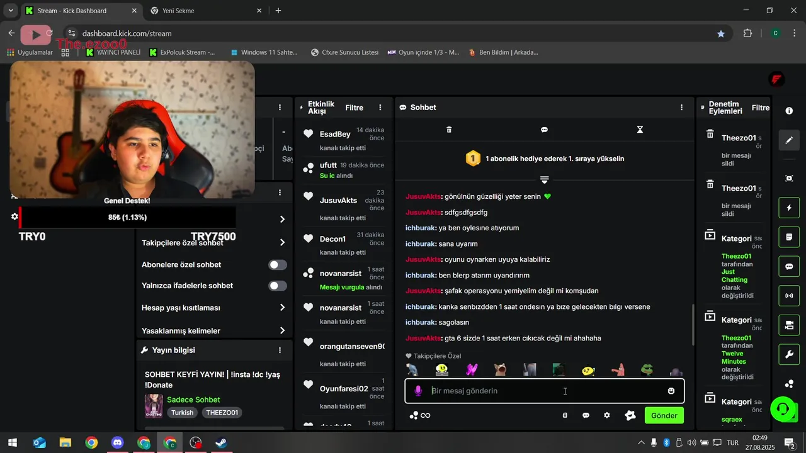Toggle the camera panel icon in sidebar

click(x=789, y=325)
